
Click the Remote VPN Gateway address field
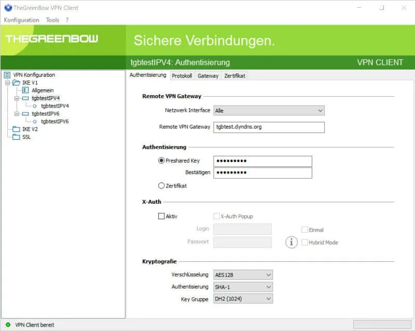[269, 127]
